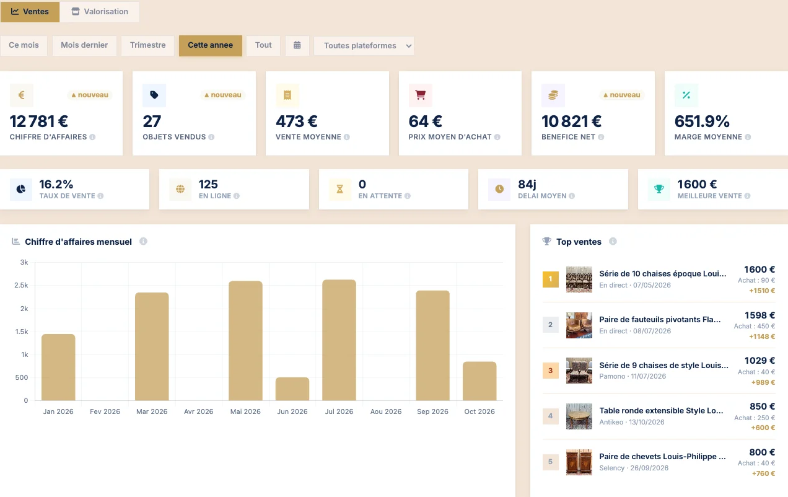This screenshot has width=788, height=497.
Task: Open the calendar date picker
Action: tap(297, 45)
